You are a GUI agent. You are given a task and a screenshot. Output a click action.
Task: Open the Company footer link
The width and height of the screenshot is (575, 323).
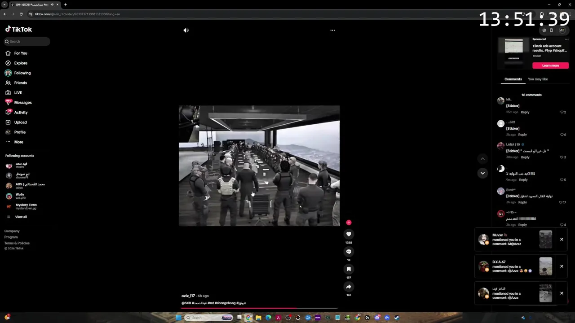pyautogui.click(x=12, y=231)
